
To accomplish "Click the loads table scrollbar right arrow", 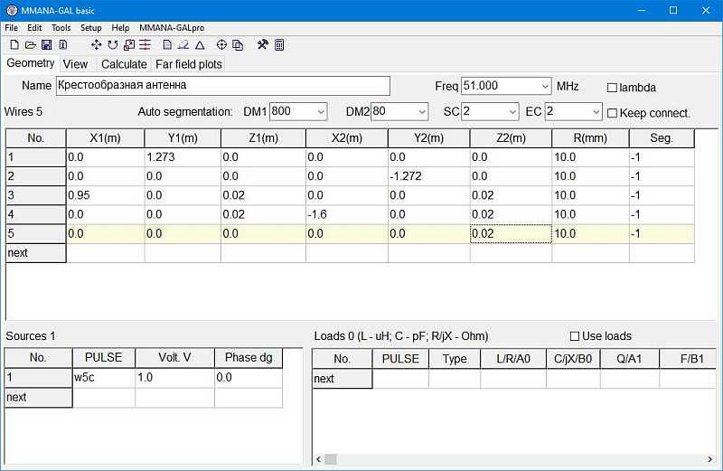I will pyautogui.click(x=710, y=459).
